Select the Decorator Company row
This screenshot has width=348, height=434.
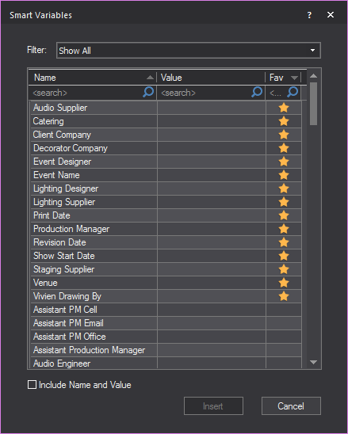[166, 148]
